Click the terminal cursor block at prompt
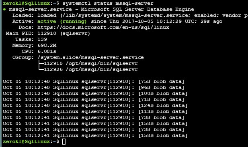The height and width of the screenshot is (147, 248). [x=64, y=141]
